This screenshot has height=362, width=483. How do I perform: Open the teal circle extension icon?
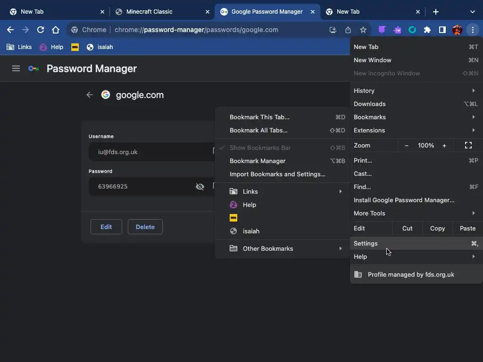pyautogui.click(x=412, y=30)
